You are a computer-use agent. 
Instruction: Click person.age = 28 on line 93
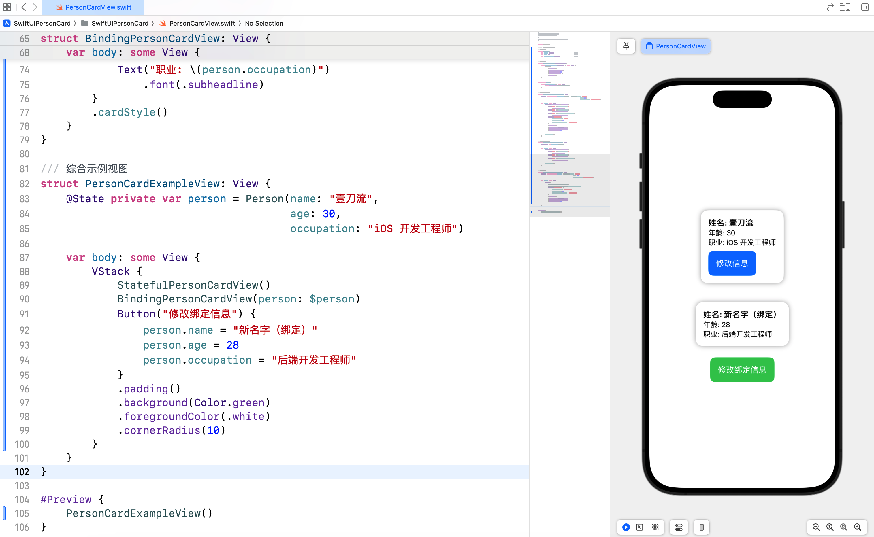[x=191, y=345]
